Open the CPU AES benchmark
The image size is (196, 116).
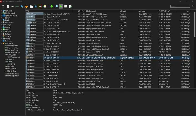[x=11, y=62]
